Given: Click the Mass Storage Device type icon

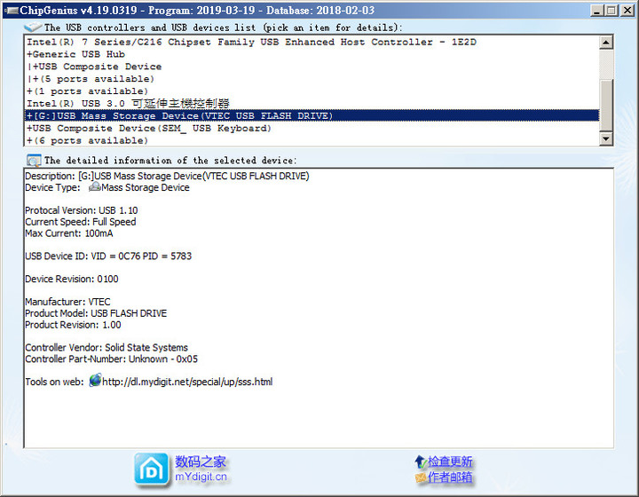Looking at the screenshot, I should point(95,187).
